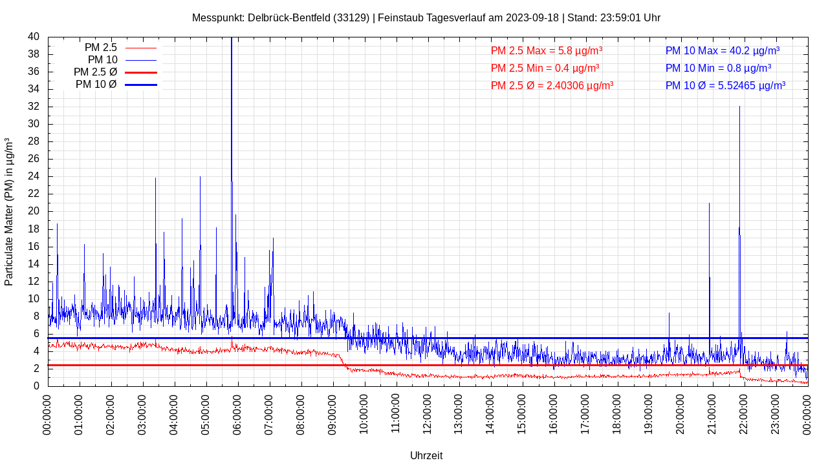
Task: Click the chart title with Delbrück-Bentfeld
Action: point(426,17)
